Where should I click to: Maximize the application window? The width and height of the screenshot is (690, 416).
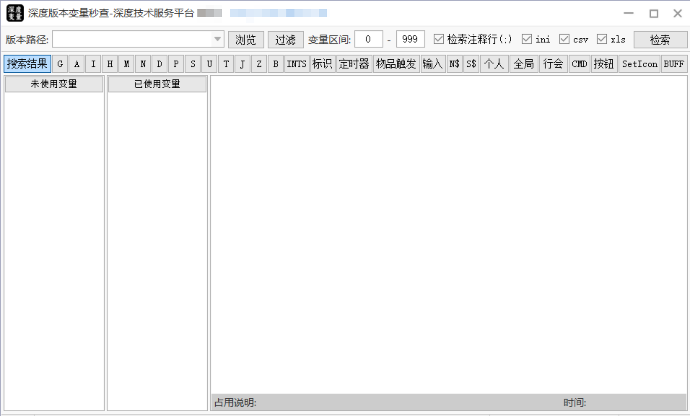[654, 13]
